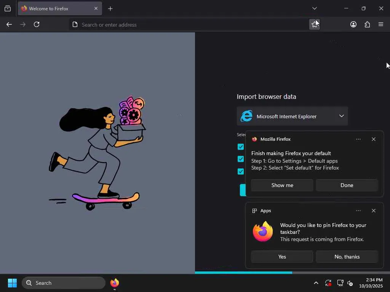390x292 pixels.
Task: Select the Welcome to Firefox tab
Action: (x=60, y=8)
